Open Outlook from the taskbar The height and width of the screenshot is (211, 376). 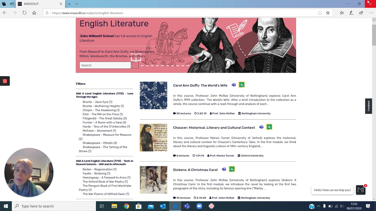point(163,206)
